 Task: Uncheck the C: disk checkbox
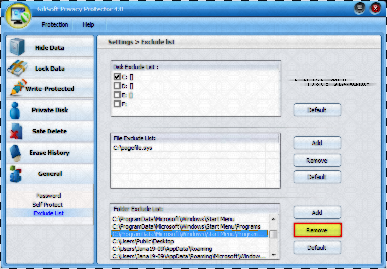pos(117,77)
